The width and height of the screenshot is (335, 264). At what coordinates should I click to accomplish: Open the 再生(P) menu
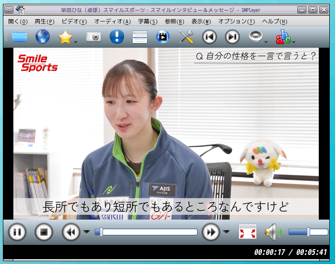pos(44,21)
